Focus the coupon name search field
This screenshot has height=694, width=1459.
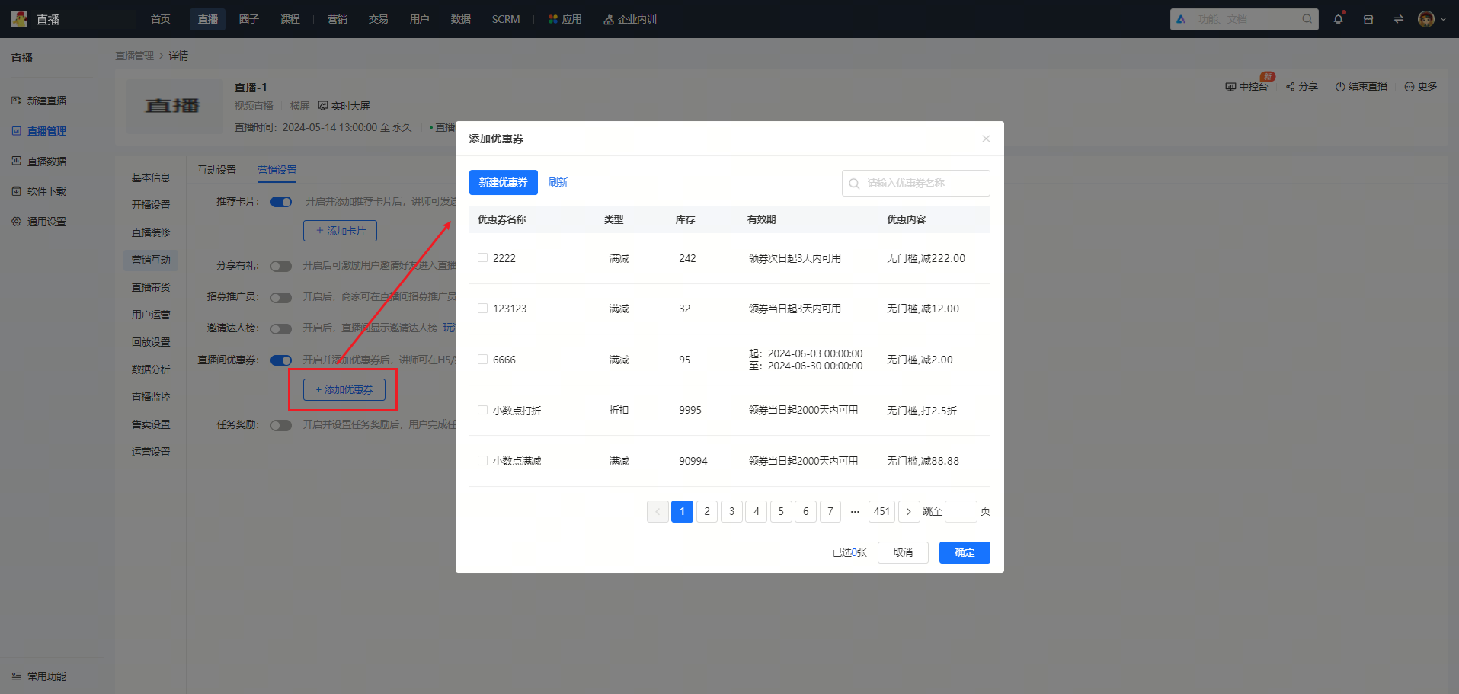(916, 183)
